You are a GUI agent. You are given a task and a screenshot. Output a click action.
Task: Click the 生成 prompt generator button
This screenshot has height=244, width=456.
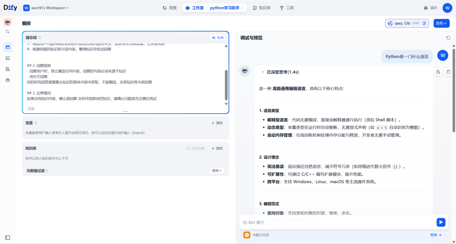(x=218, y=38)
